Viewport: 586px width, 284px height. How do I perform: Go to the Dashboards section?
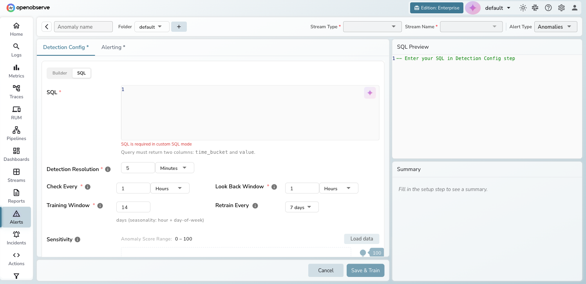click(x=16, y=154)
